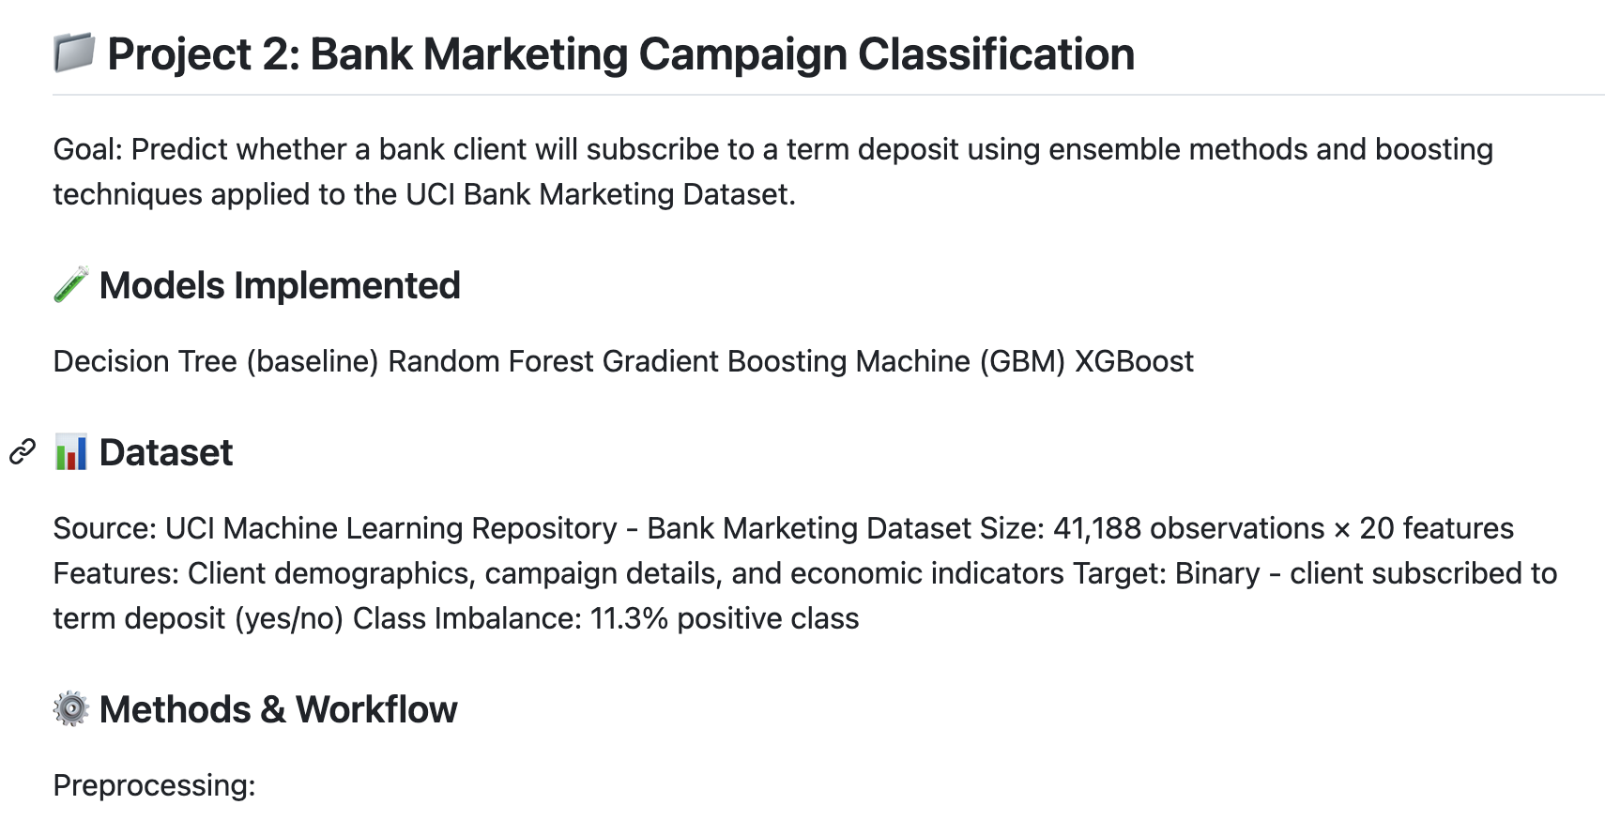Click the Methods & Workflow heading
Viewport: 1605px width, 820px height.
tap(278, 709)
